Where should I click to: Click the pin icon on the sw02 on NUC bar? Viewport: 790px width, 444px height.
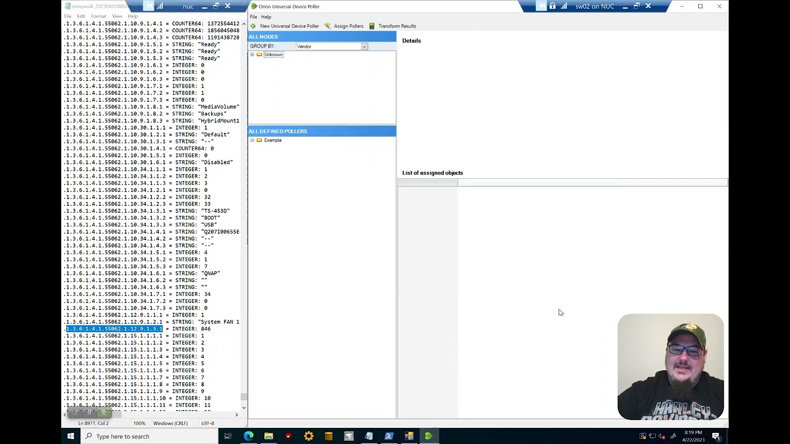[541, 6]
